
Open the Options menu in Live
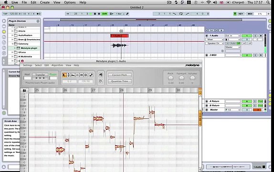[70, 2]
